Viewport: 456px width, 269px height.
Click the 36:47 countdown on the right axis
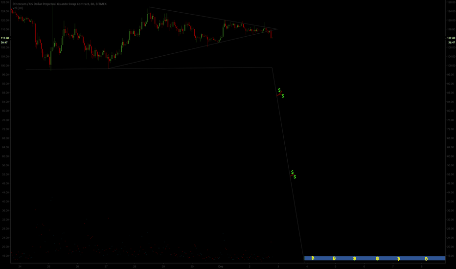tap(451, 43)
